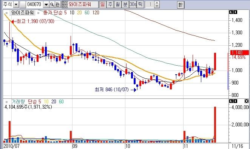Click the small square marker before 종가 단순
The width and height of the screenshot is (250, 149).
pos(38,13)
